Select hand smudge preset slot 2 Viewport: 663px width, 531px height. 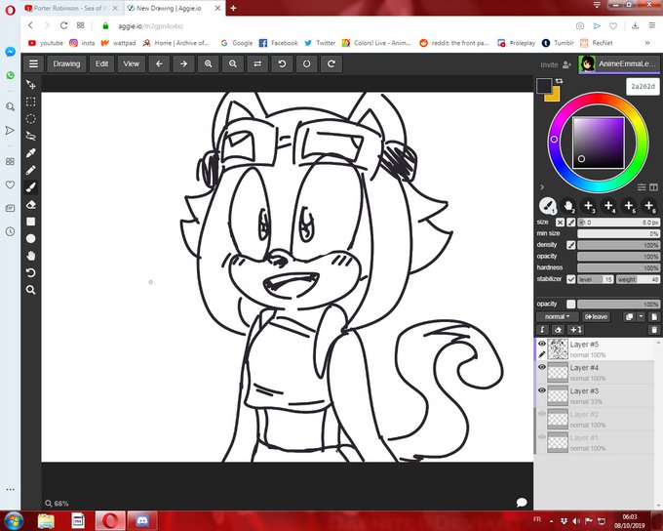[x=568, y=206]
